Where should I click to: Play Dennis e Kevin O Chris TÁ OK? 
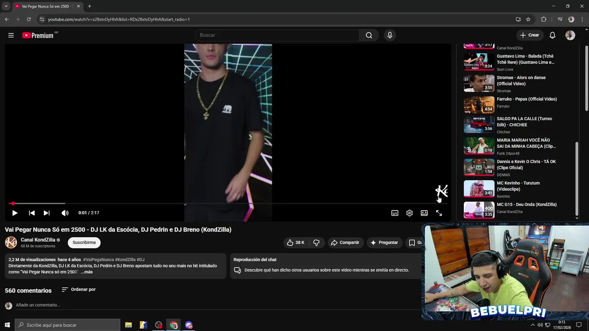tap(511, 167)
